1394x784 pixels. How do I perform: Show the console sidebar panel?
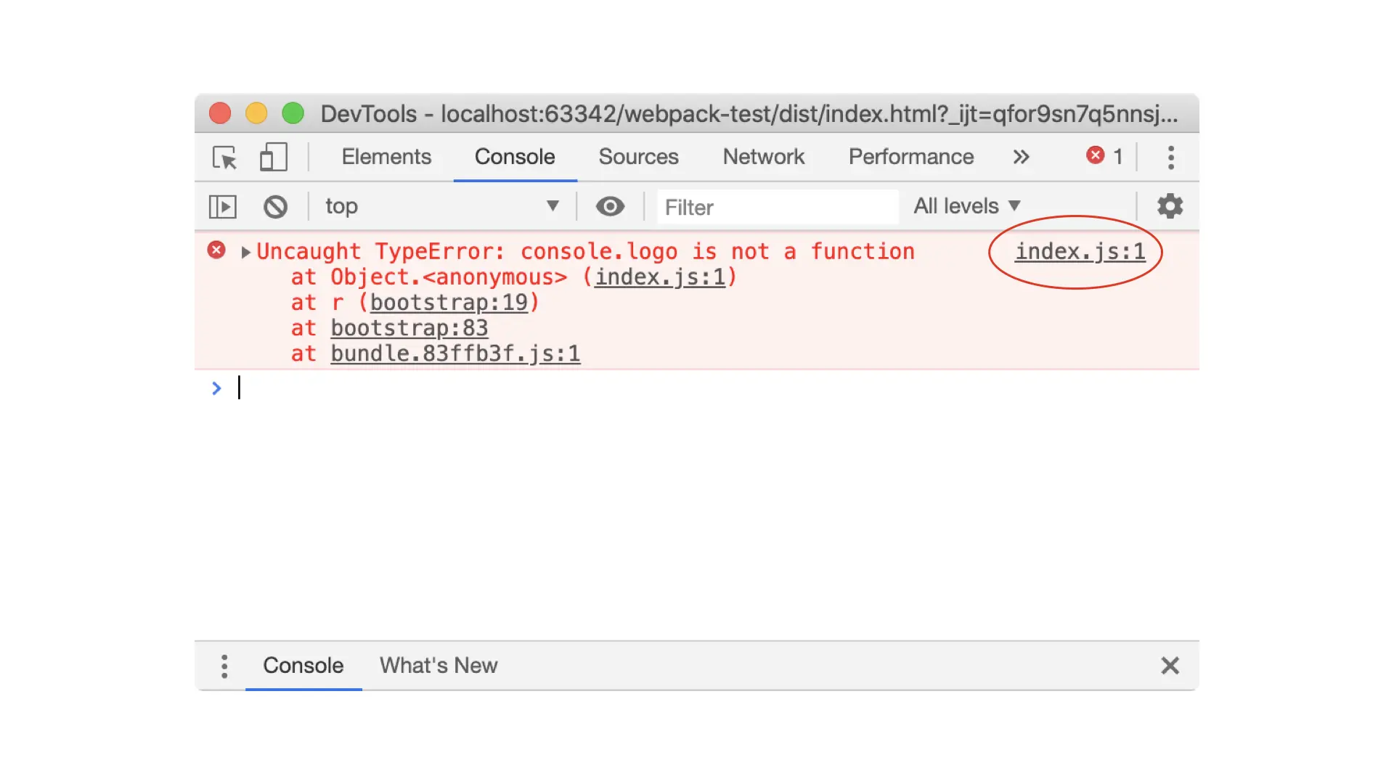coord(223,207)
